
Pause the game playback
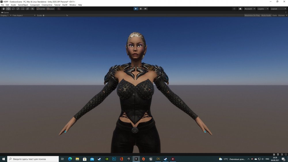click(141, 9)
